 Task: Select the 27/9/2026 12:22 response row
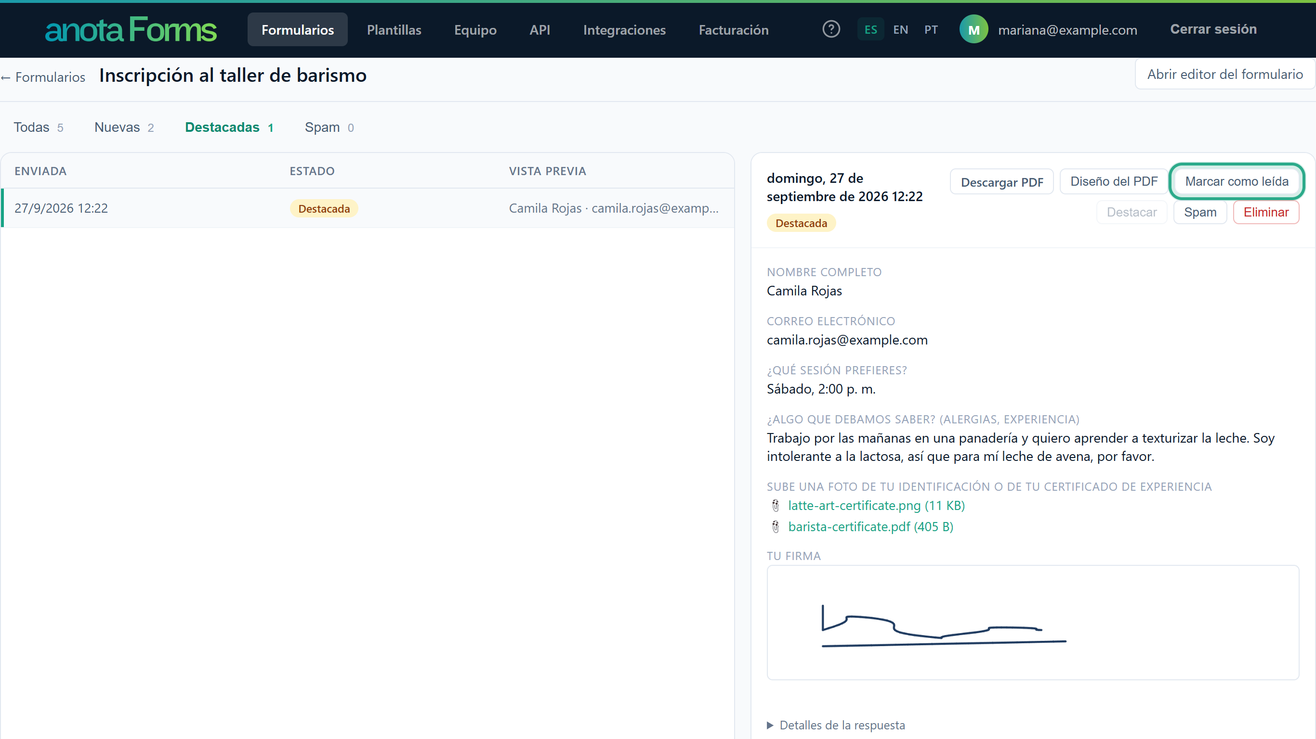pos(368,208)
